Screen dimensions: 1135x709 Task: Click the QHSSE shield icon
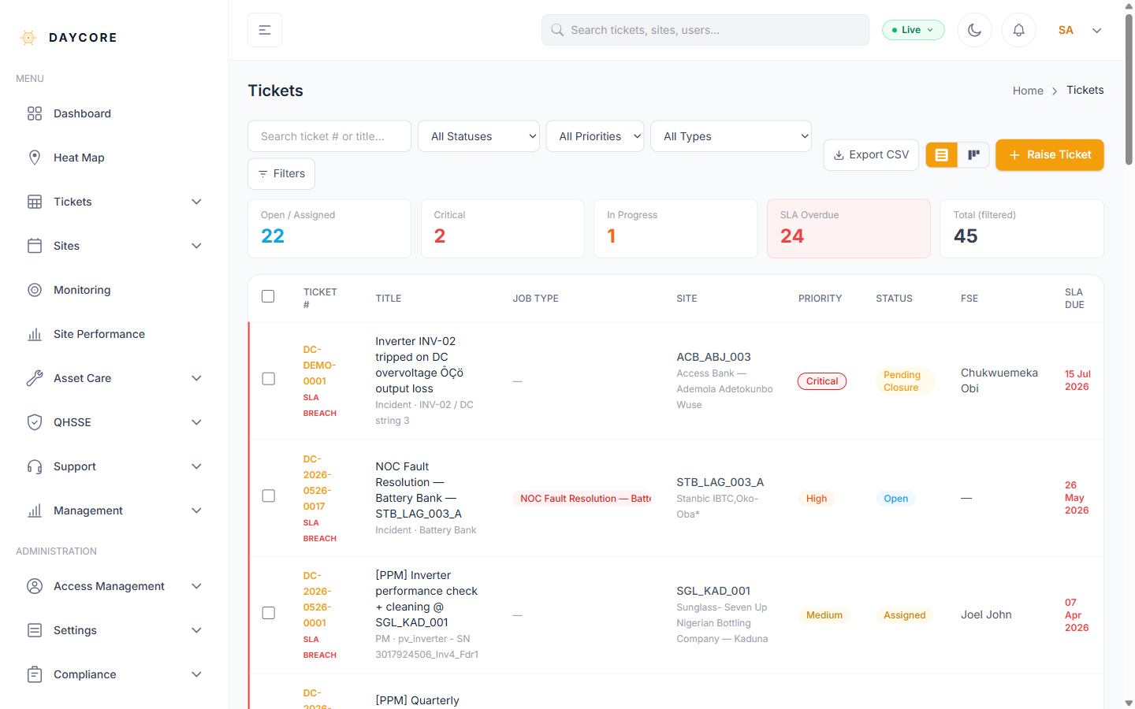pyautogui.click(x=35, y=422)
